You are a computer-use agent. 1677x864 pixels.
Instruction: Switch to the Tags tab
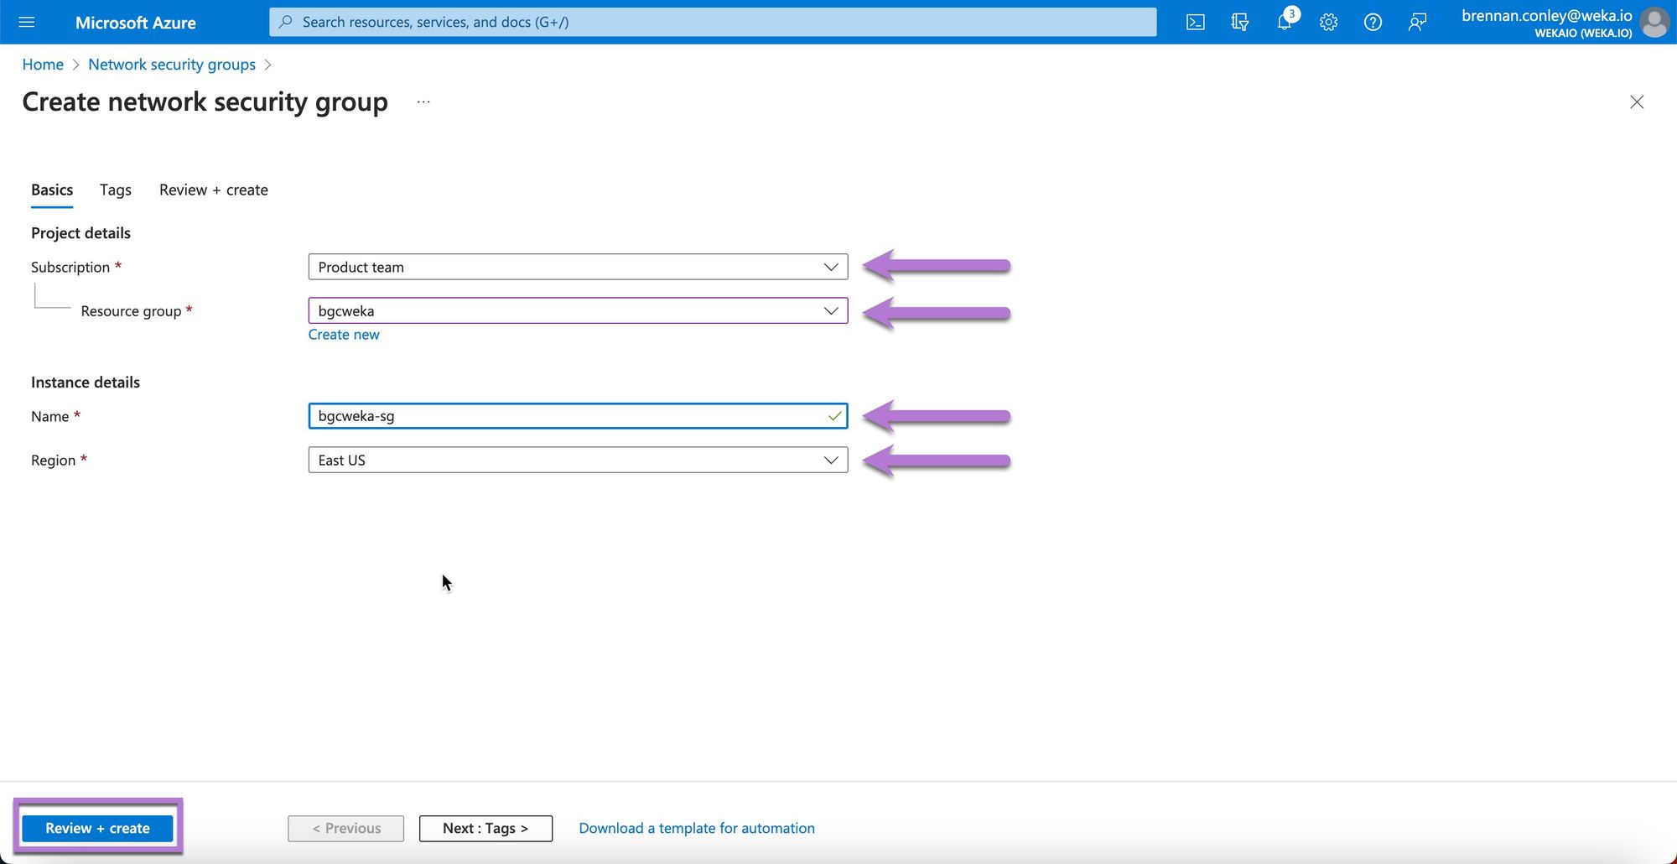(116, 190)
